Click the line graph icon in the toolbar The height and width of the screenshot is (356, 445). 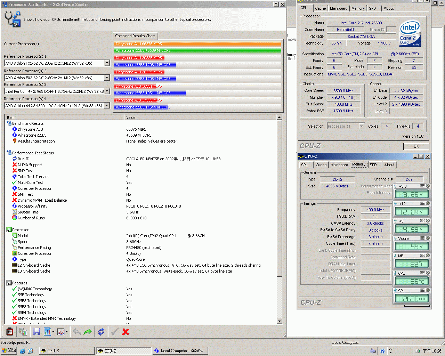(61, 332)
